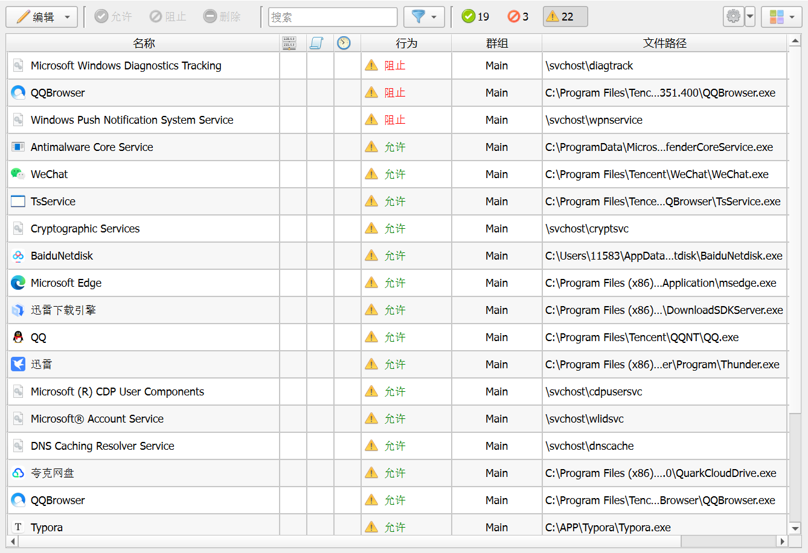Open settings via the gear icon
This screenshot has height=553, width=808.
733,17
